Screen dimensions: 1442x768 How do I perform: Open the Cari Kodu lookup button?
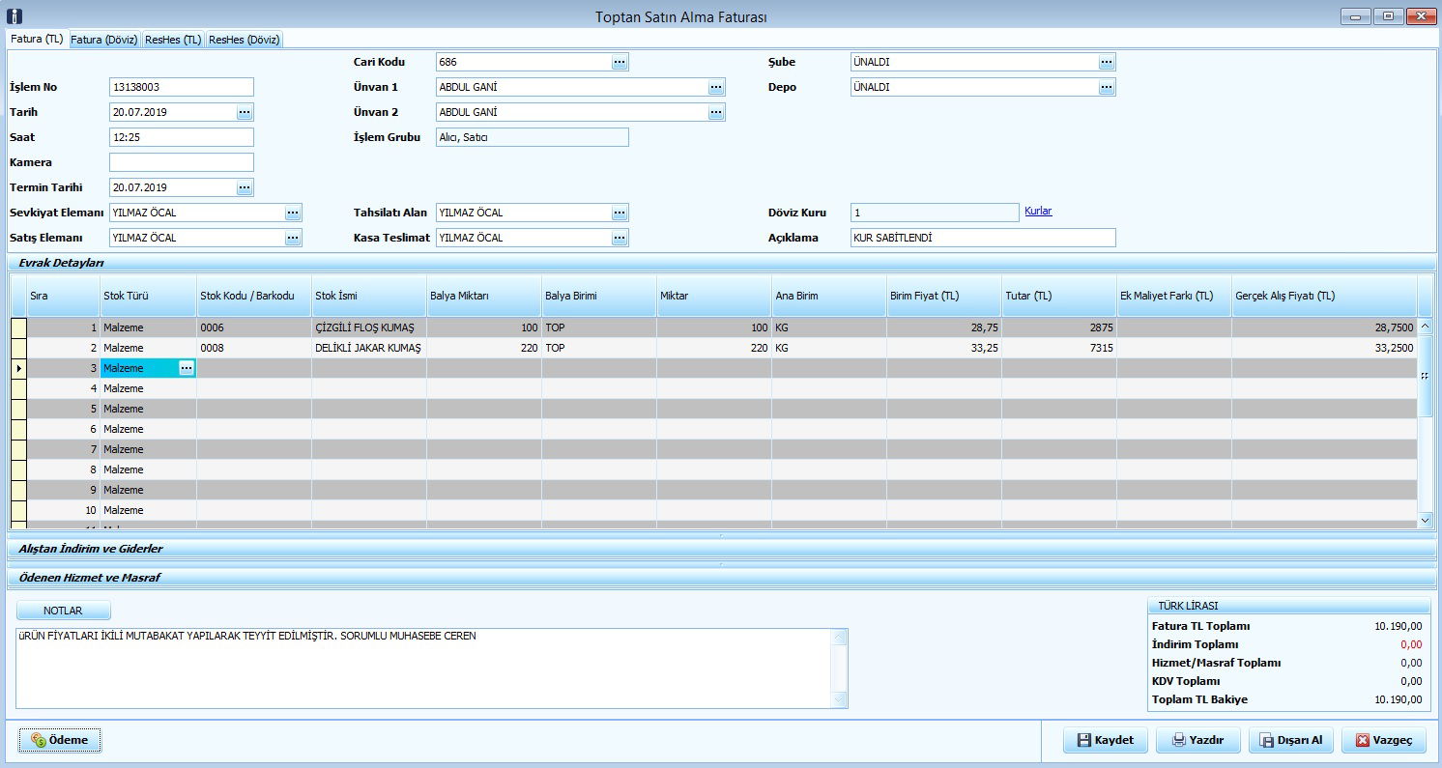620,62
